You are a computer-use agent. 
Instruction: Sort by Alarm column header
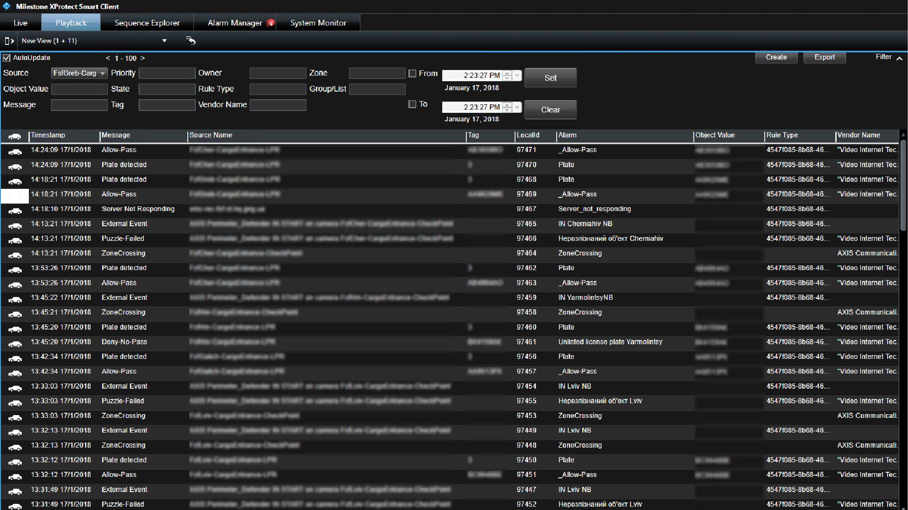625,136
